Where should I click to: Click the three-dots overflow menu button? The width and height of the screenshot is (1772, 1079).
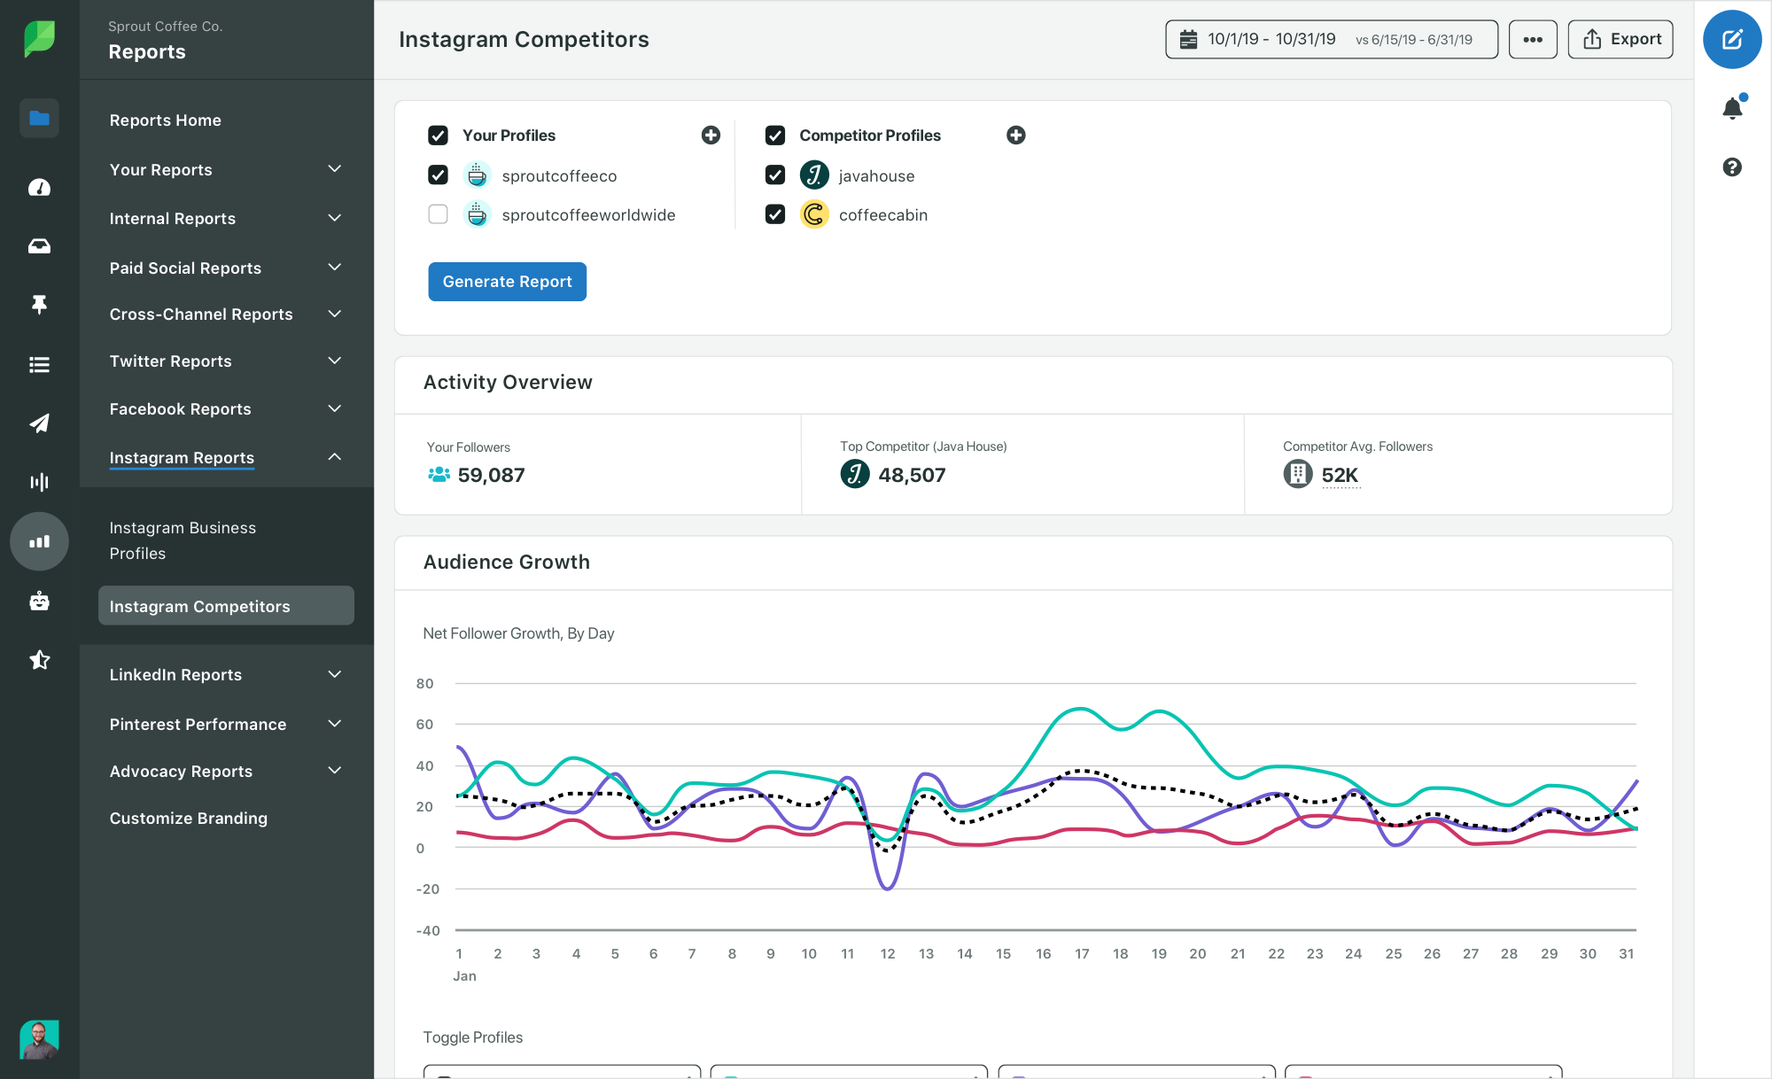coord(1532,38)
